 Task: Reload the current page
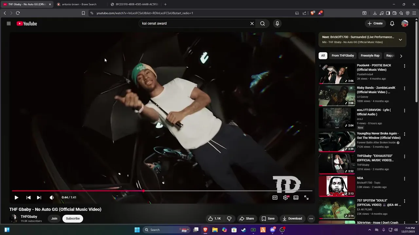(x=18, y=13)
